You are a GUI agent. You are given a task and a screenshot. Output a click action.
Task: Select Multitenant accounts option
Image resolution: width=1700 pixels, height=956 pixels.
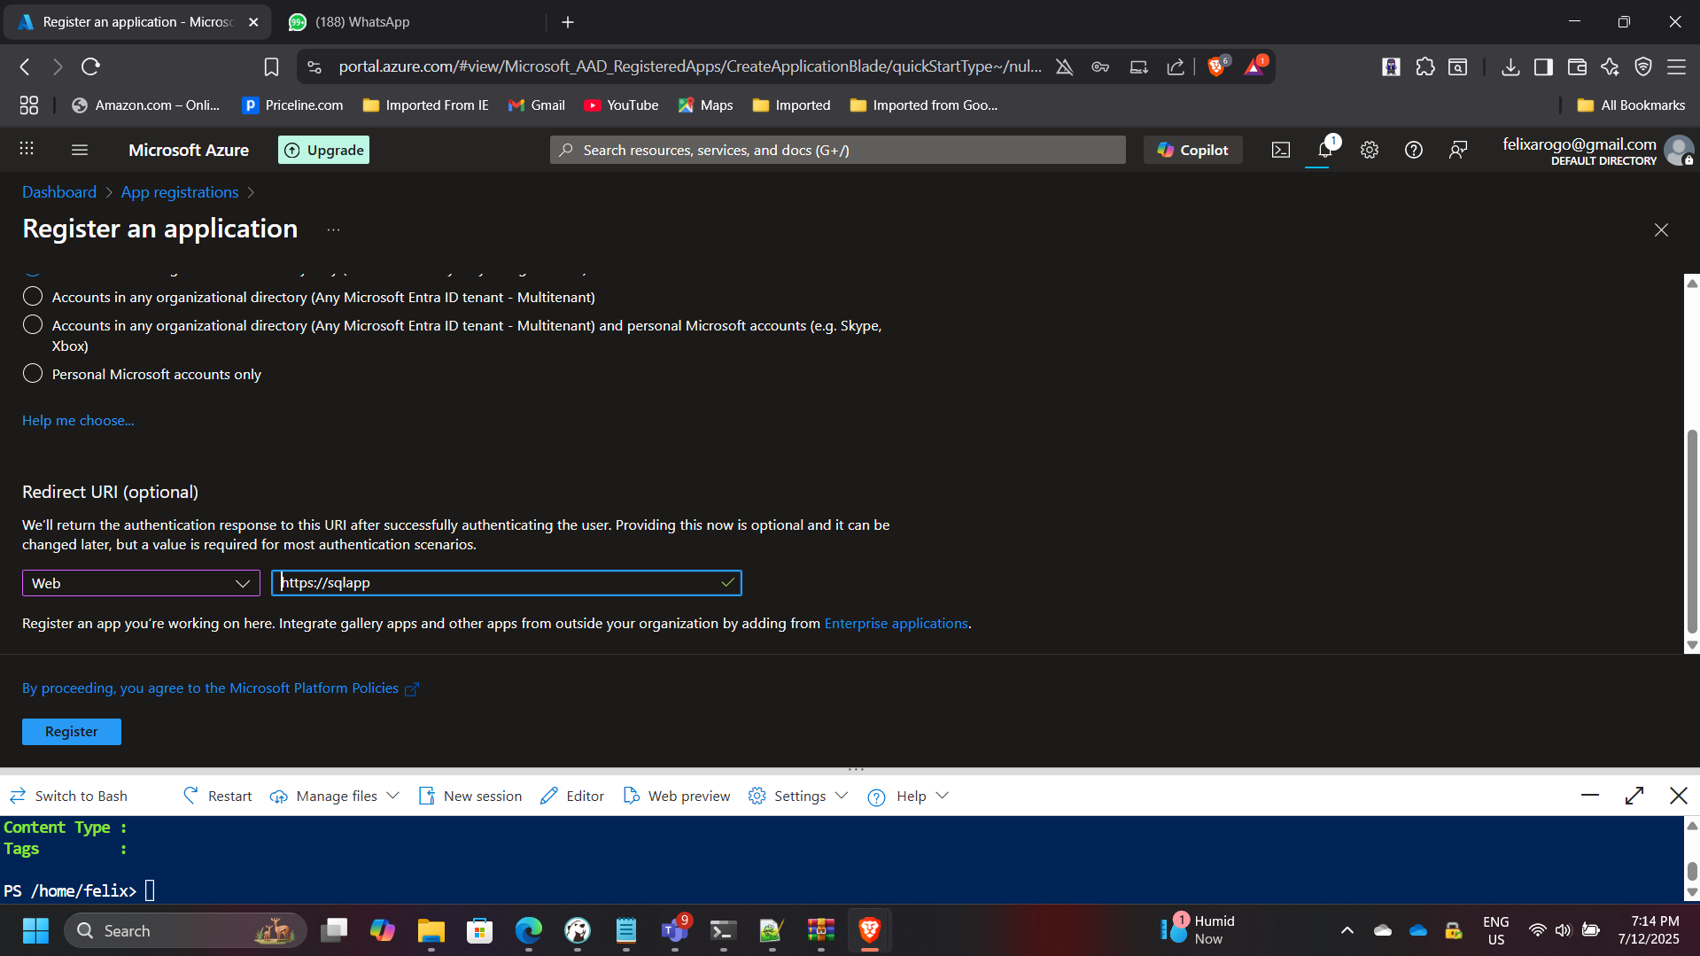pos(32,296)
